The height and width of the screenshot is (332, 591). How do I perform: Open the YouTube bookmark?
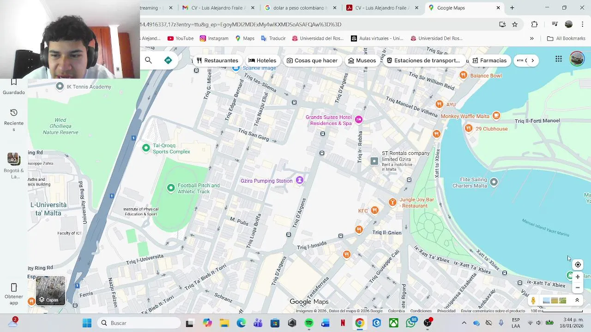[181, 38]
